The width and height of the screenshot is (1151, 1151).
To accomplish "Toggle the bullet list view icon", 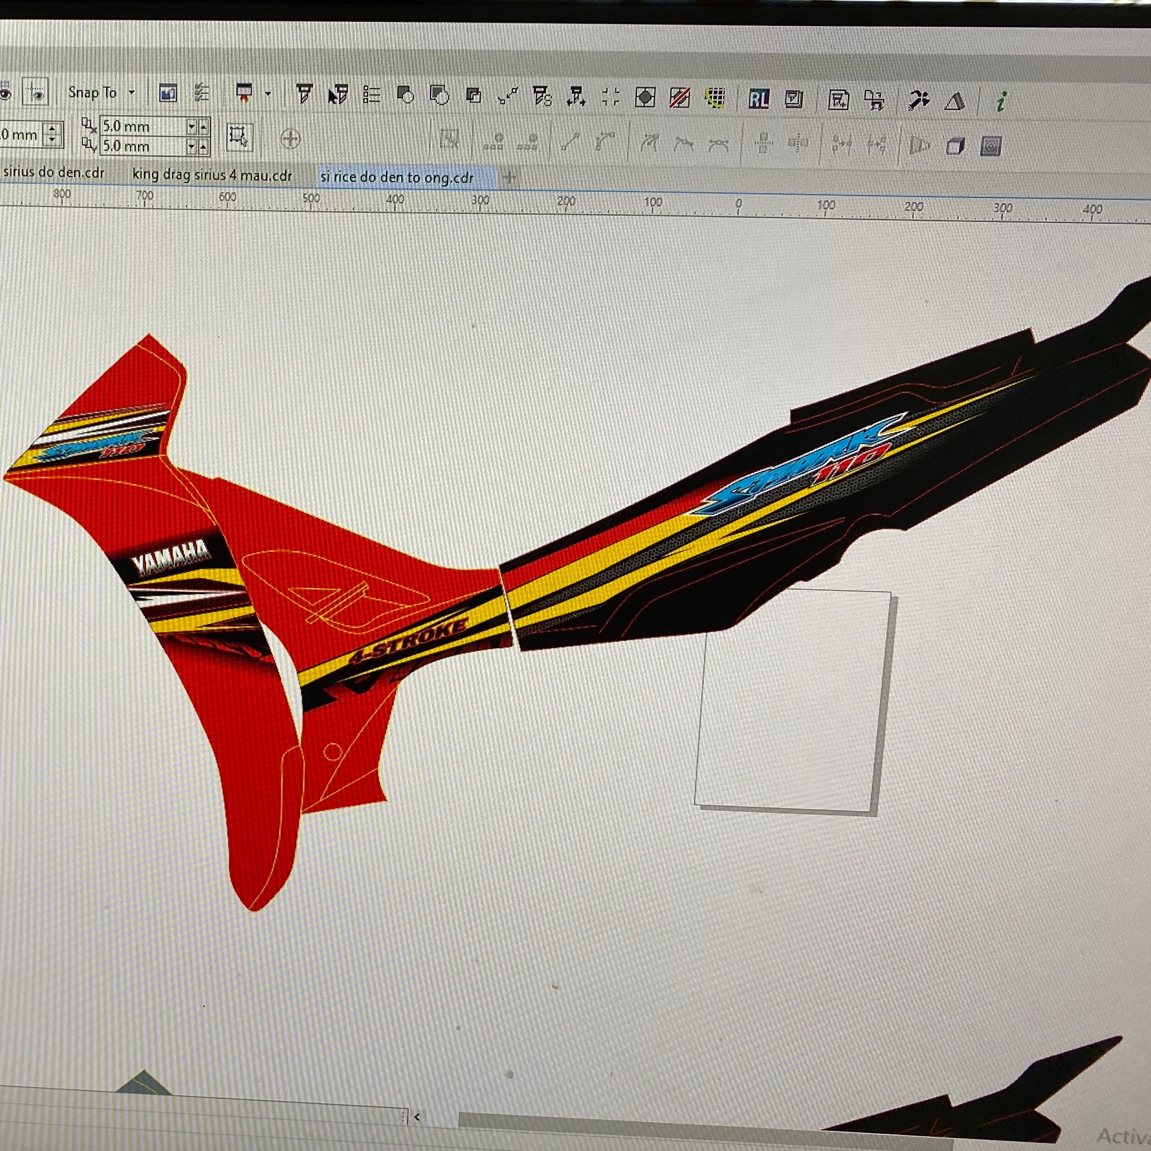I will coord(372,95).
